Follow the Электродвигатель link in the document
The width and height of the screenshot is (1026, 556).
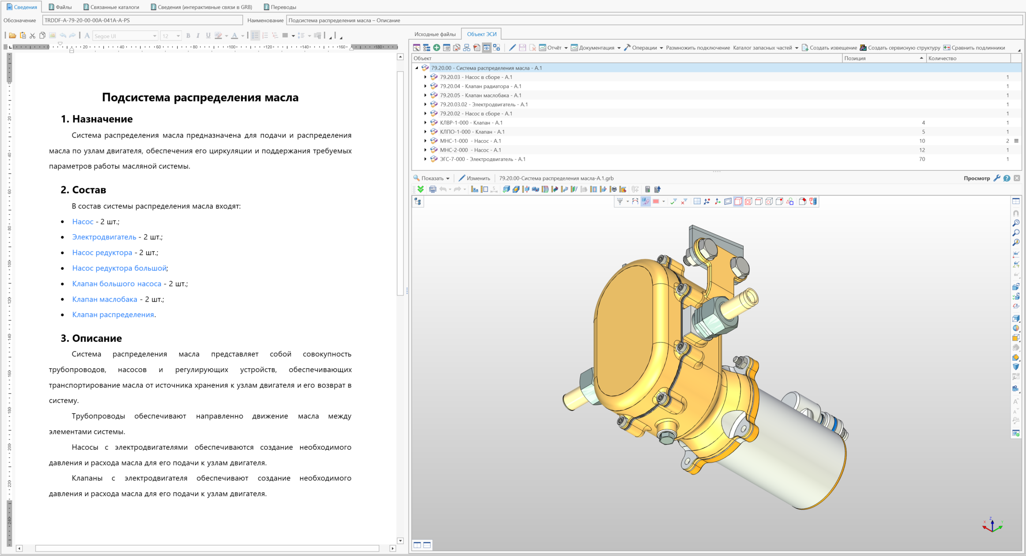(104, 237)
